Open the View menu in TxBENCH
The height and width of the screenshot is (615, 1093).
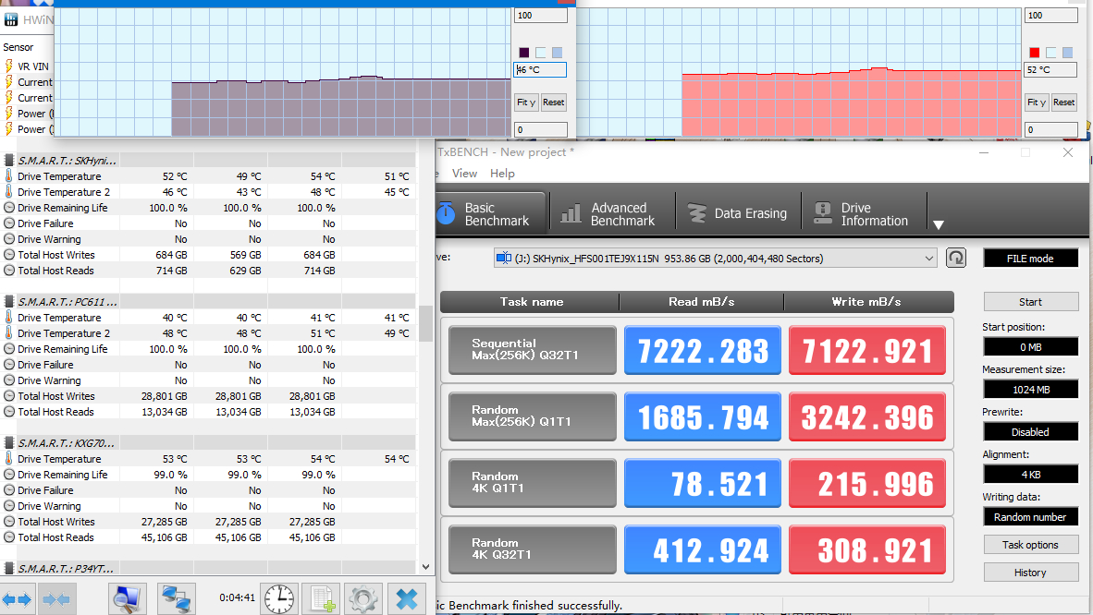tap(464, 174)
